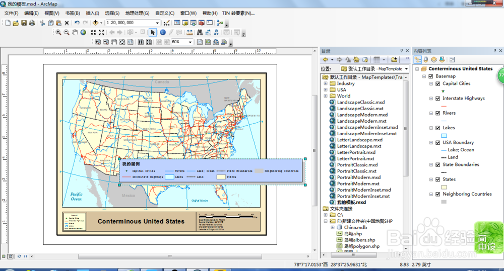Click the Lakes layer symbol swatch
The width and height of the screenshot is (504, 271).
(x=444, y=136)
